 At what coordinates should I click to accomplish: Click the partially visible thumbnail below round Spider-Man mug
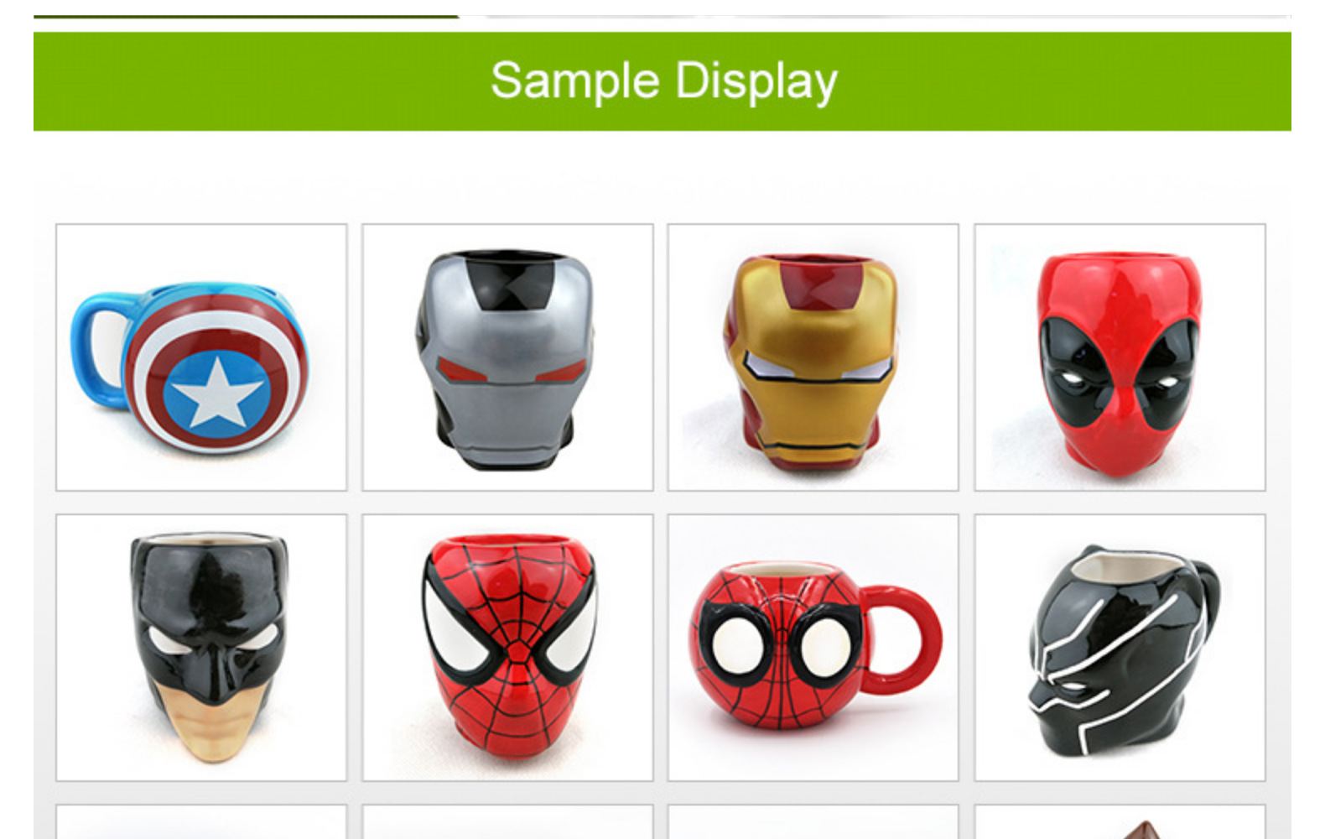pos(813,822)
